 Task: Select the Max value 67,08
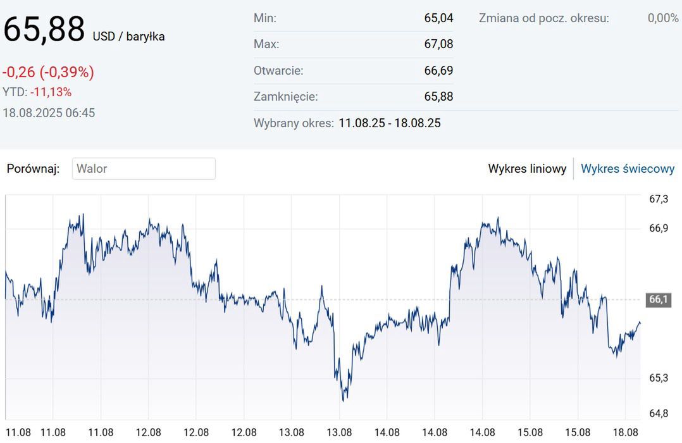pos(438,44)
